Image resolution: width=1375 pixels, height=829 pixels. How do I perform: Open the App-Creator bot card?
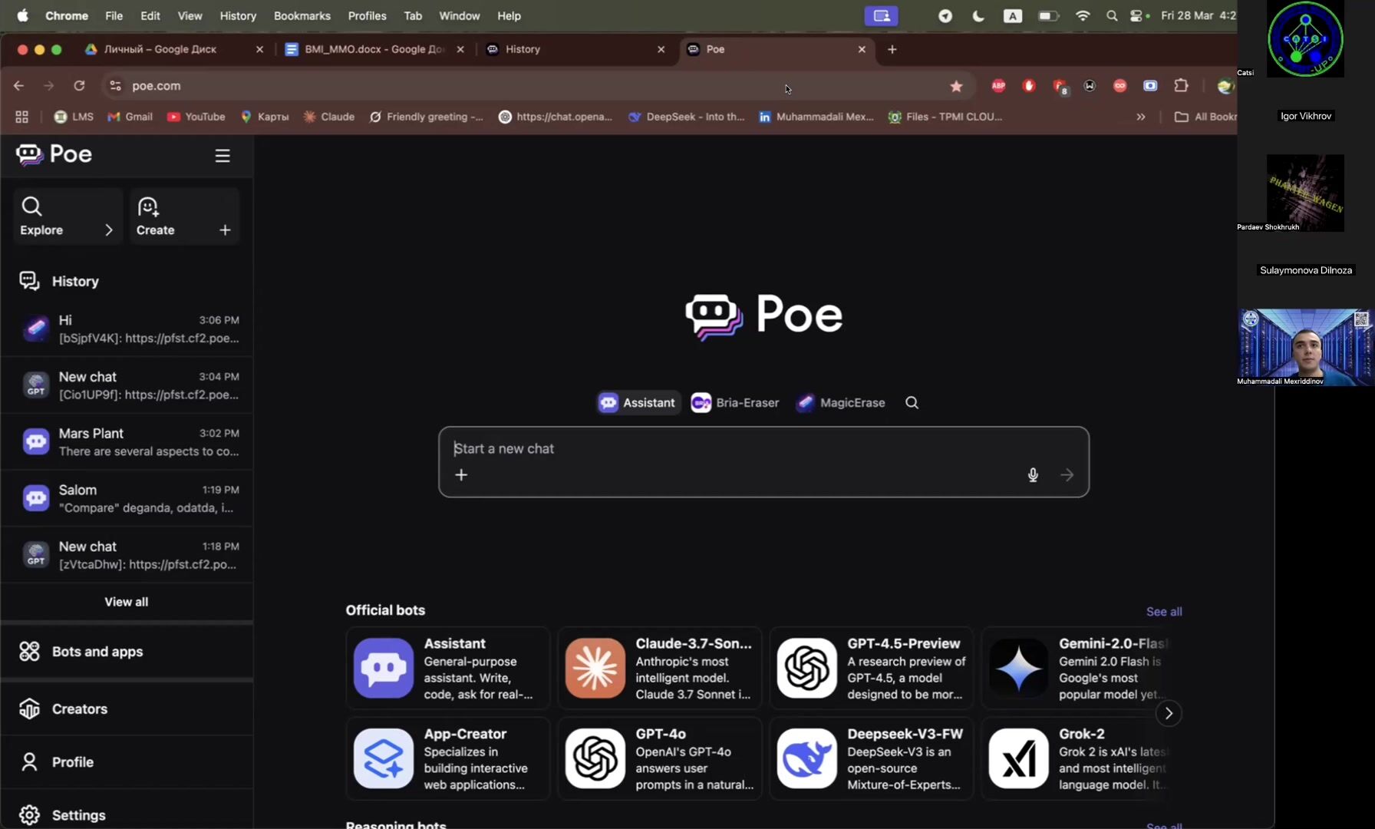pyautogui.click(x=448, y=758)
